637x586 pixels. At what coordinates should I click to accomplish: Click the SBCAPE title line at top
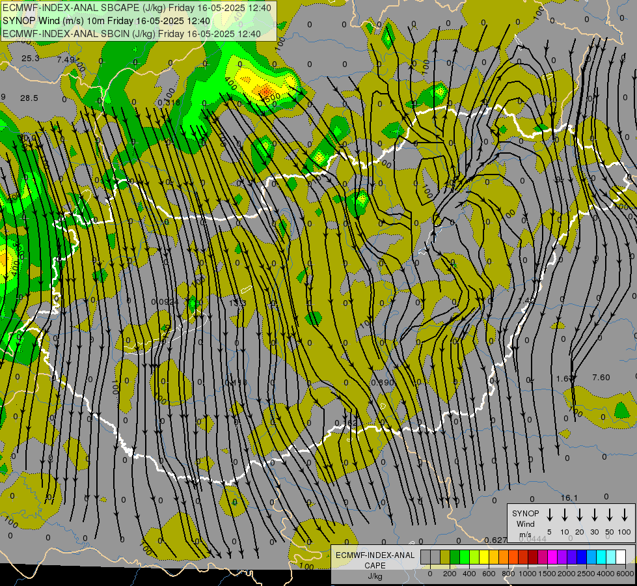137,8
